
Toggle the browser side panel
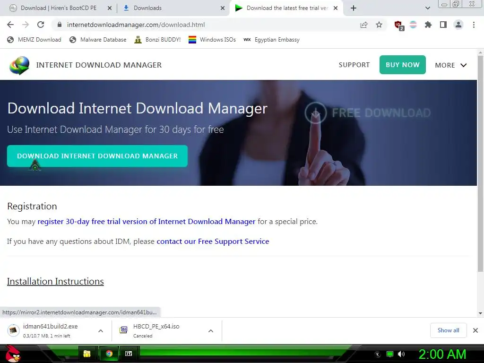[443, 25]
